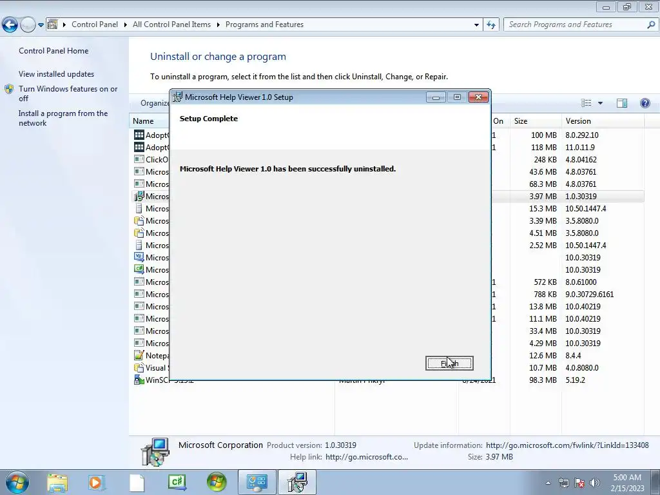Click the Control Panel breadcrumb
This screenshot has height=495, width=660.
[95, 24]
